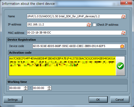
Task: Decrease the start working time with down arrow
Action: 25,89
